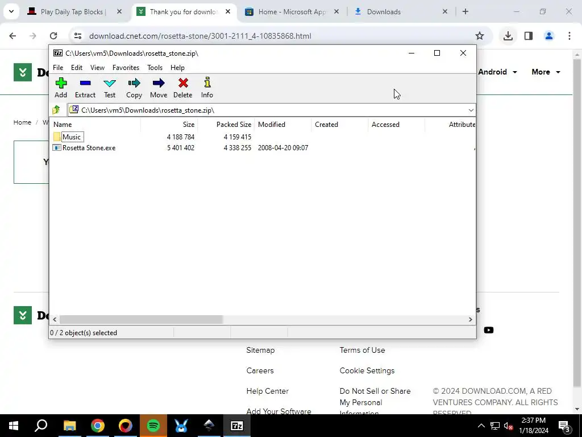Sort by the Name column header
This screenshot has width=582, height=437.
pos(95,125)
